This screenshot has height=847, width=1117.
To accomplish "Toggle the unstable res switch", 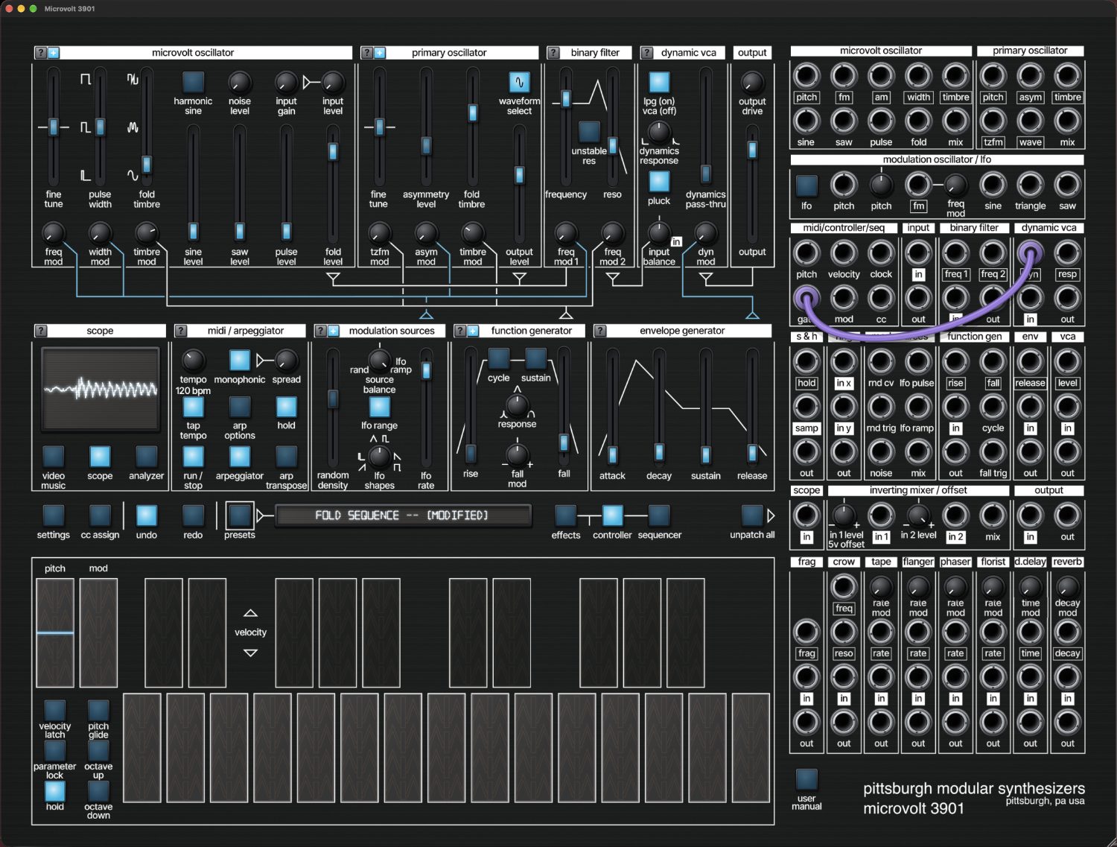I will [589, 132].
